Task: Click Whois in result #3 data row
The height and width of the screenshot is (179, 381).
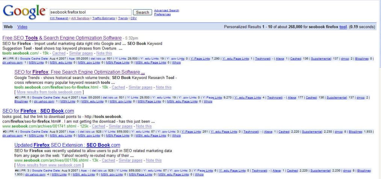Action: pyautogui.click(x=176, y=136)
